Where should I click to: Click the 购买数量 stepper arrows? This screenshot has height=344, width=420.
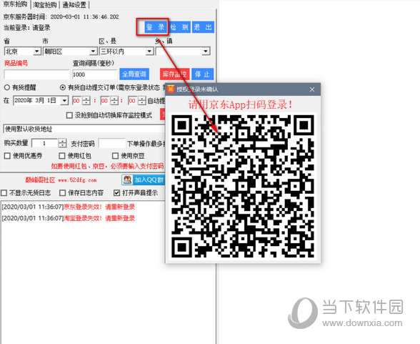coord(62,143)
